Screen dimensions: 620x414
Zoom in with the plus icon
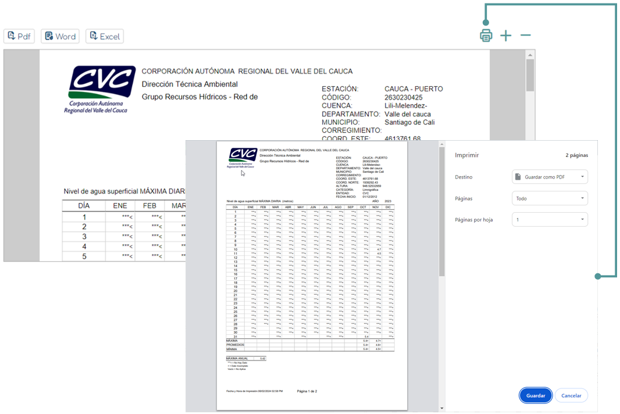point(506,35)
